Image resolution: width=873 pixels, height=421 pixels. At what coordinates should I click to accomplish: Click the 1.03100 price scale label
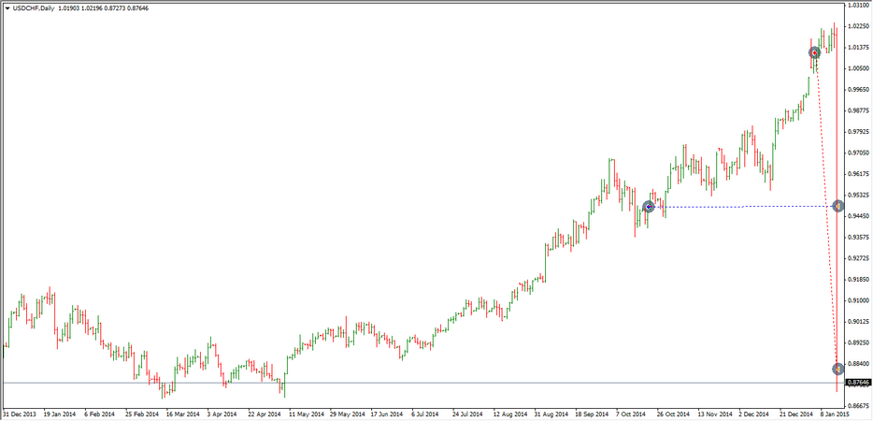pos(858,5)
